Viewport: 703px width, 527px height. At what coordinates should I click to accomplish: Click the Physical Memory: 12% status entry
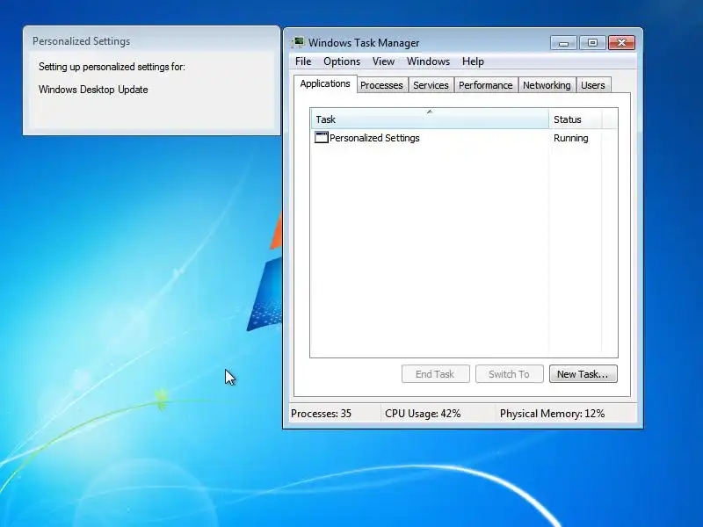(x=553, y=414)
